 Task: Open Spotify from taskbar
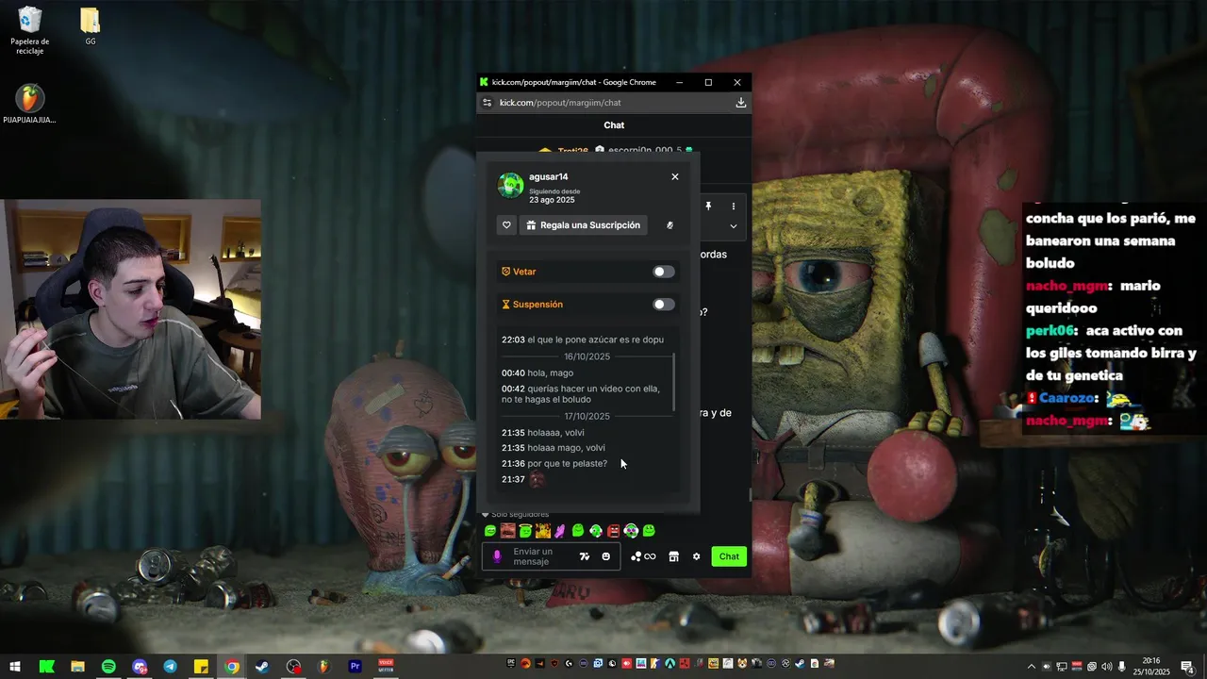coord(108,666)
